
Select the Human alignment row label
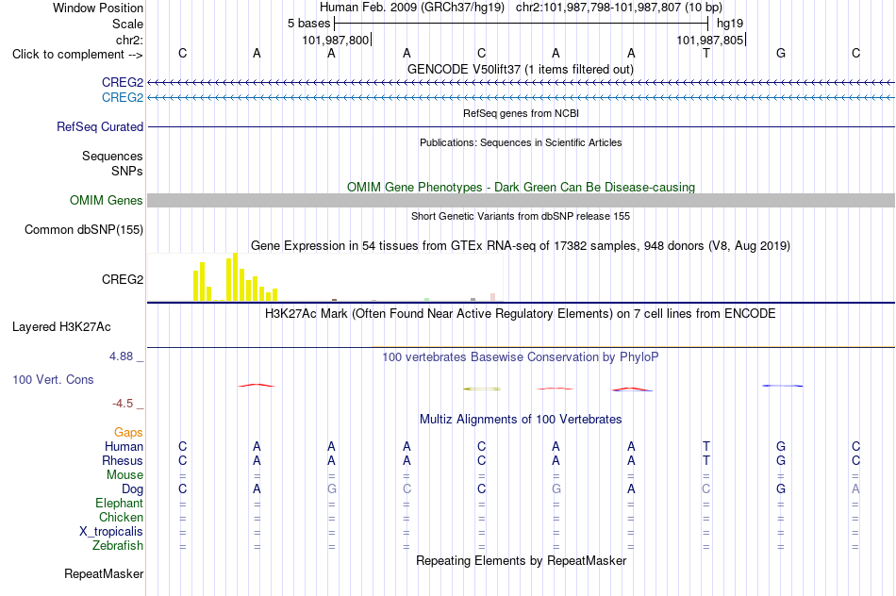[x=124, y=446]
